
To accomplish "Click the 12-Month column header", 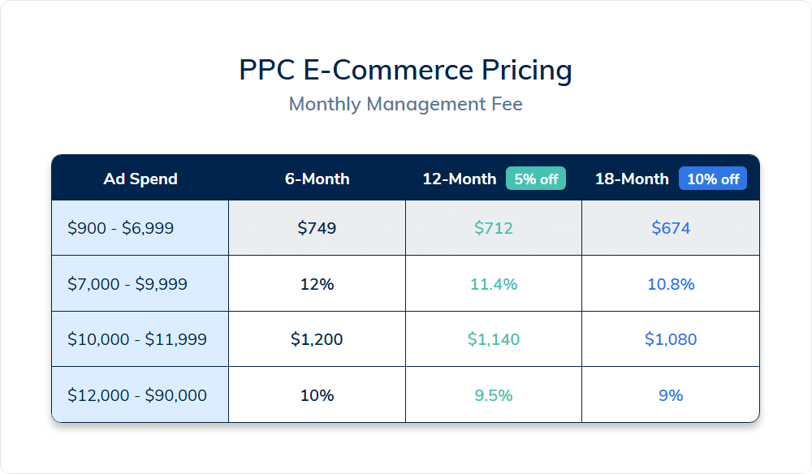I will [x=459, y=179].
